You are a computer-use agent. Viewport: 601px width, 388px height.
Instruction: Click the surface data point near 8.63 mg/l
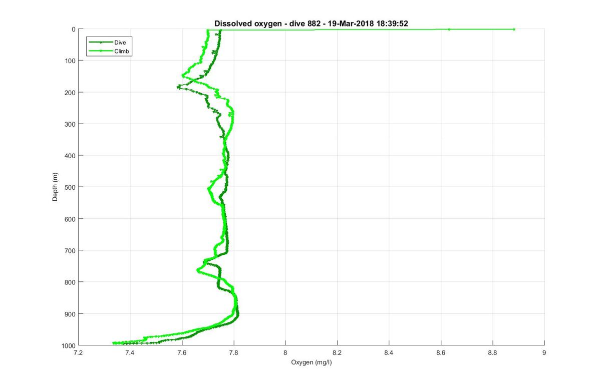pos(449,30)
